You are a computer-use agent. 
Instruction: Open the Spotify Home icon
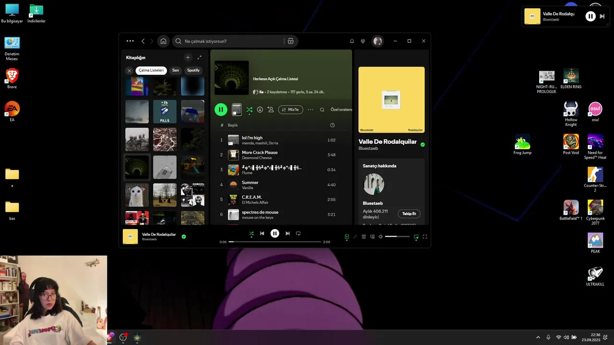coord(163,41)
